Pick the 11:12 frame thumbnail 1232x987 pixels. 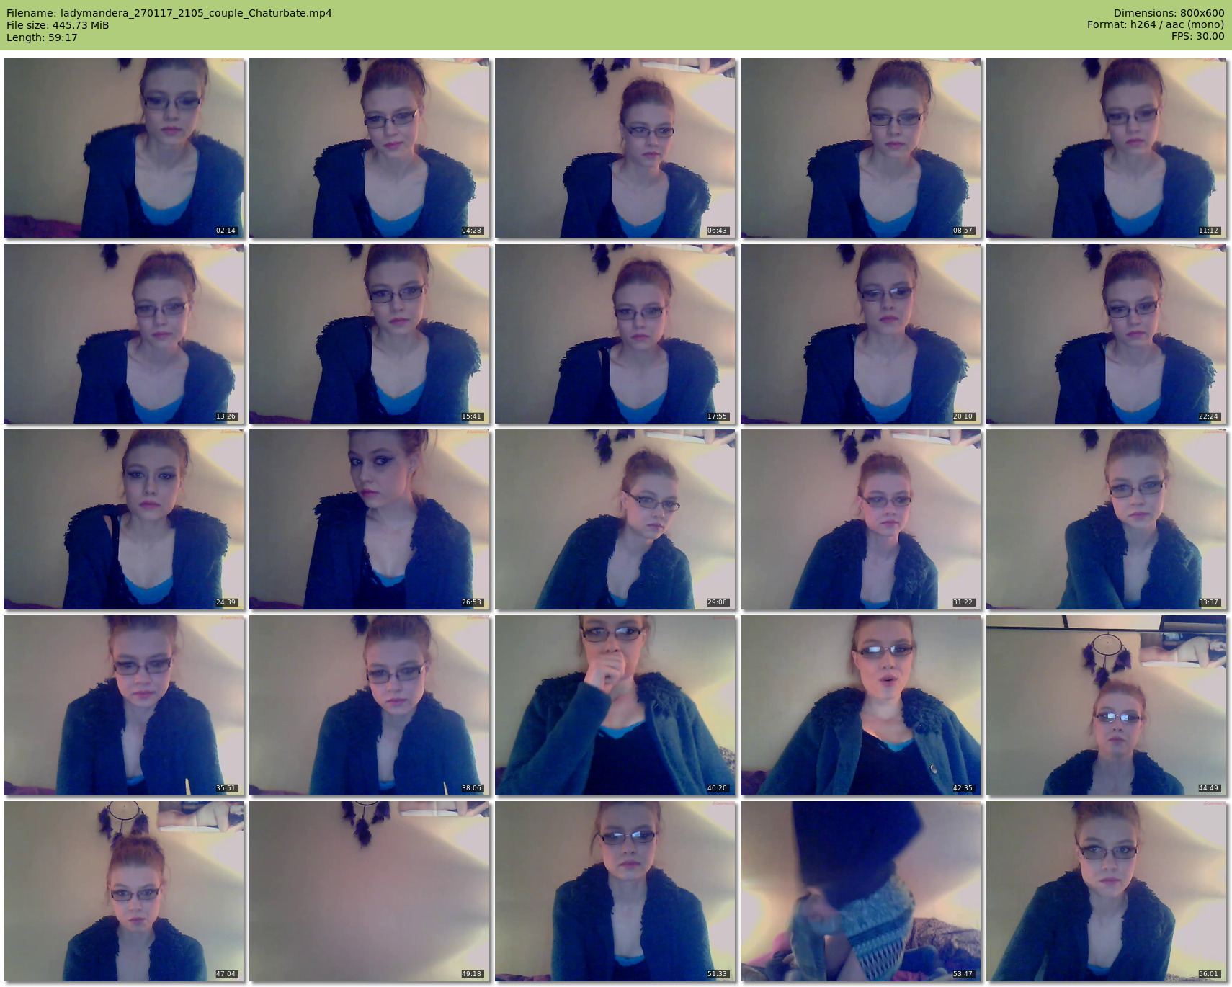coord(1107,148)
